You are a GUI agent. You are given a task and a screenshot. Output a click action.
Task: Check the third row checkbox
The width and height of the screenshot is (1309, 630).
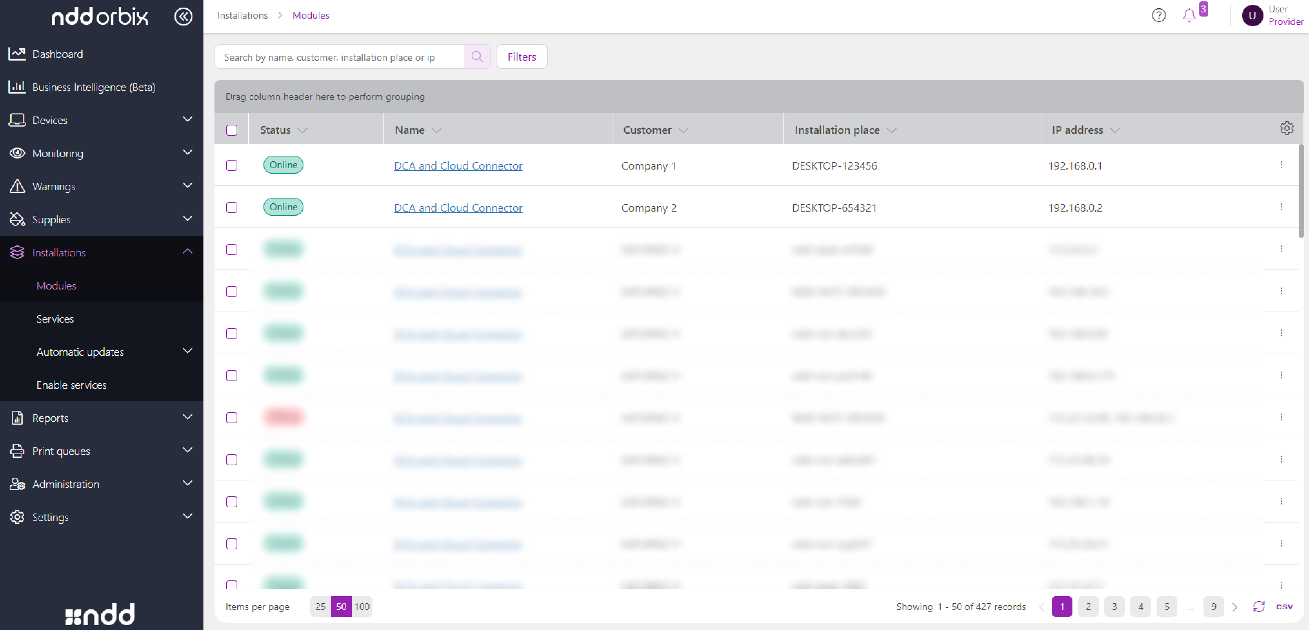pyautogui.click(x=232, y=250)
